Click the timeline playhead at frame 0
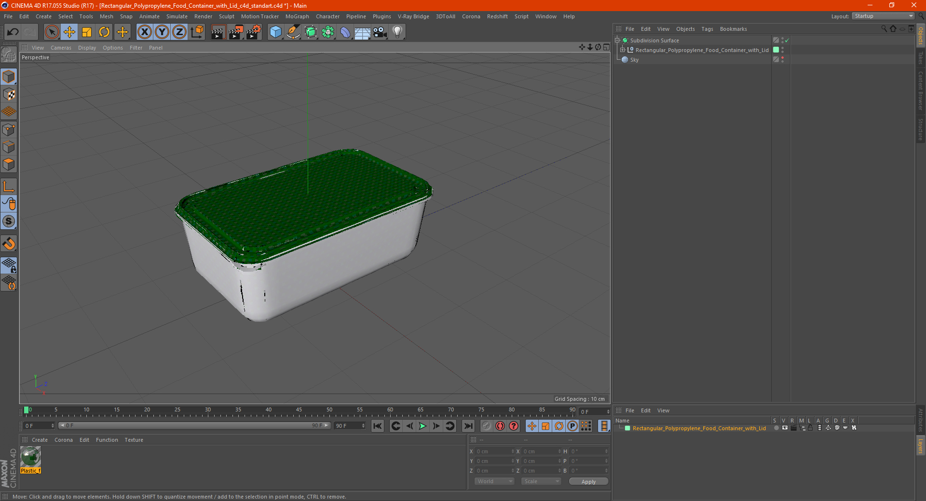 pyautogui.click(x=26, y=410)
